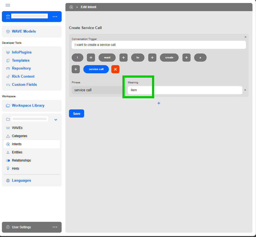Viewport: 256px width, 237px height.
Task: Select the 'want' word token
Action: pos(107,58)
